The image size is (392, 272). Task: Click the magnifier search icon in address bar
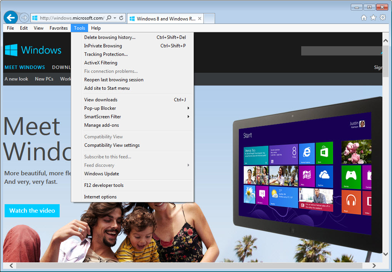coord(109,18)
